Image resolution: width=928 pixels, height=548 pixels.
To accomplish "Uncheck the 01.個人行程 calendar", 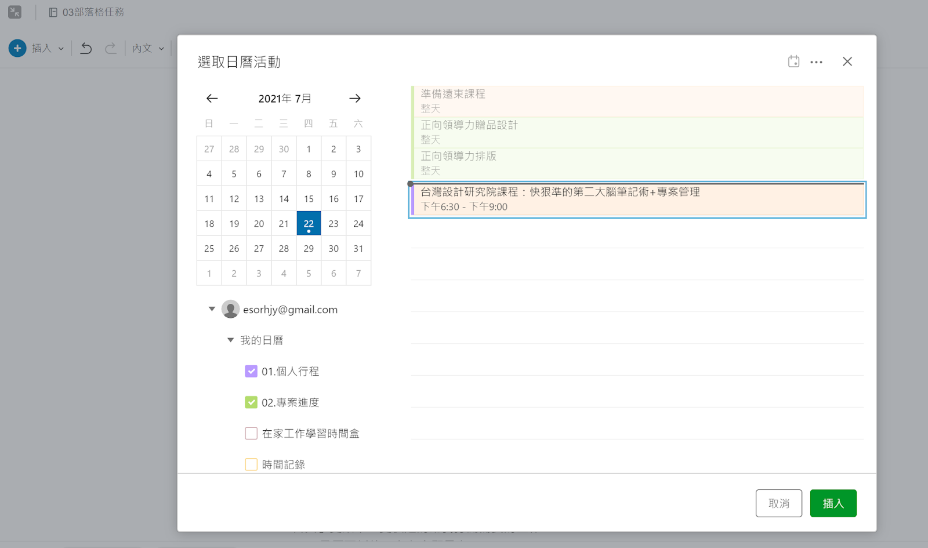I will (251, 371).
